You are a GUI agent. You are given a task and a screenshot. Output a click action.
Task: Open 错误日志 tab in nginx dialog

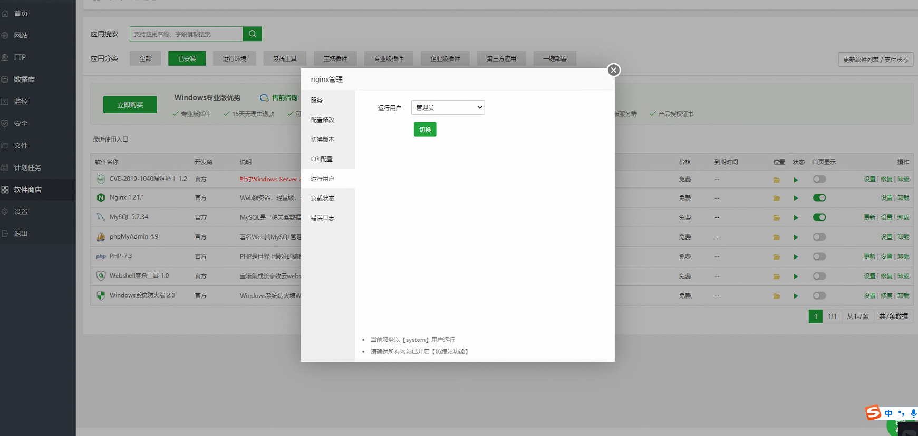coord(328,217)
